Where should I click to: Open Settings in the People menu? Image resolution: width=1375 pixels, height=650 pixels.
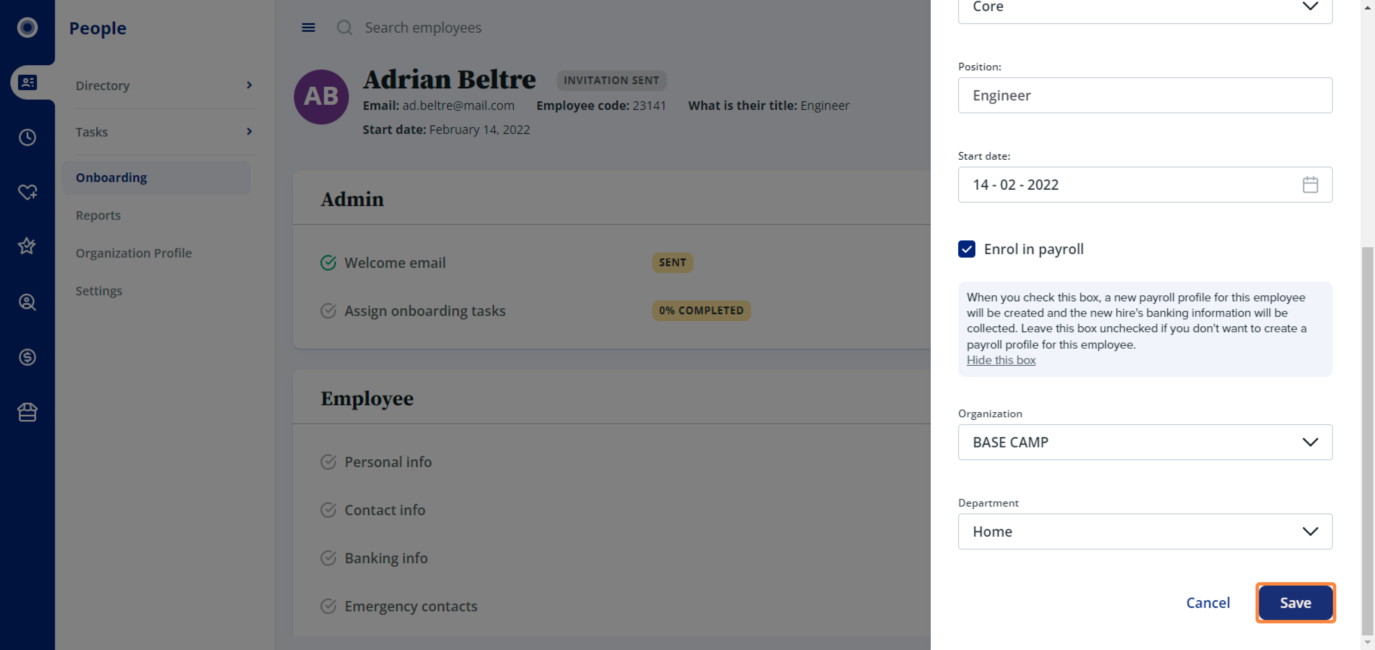click(x=99, y=291)
